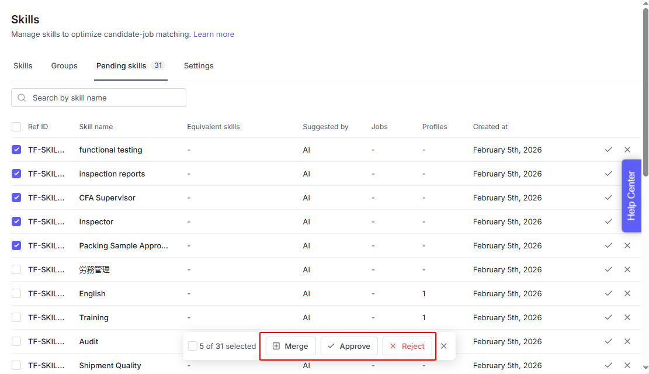
Task: Reject the Inspector skill row
Action: (x=627, y=221)
